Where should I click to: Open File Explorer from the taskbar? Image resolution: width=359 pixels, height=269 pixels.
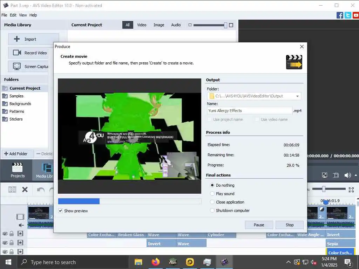(138, 262)
